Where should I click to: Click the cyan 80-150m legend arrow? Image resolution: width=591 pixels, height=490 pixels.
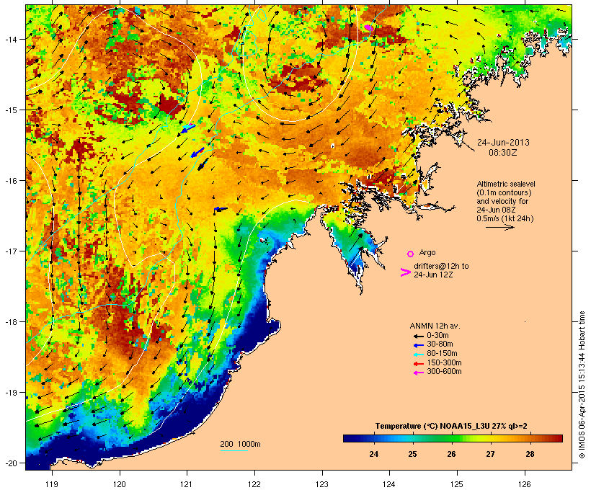(418, 355)
